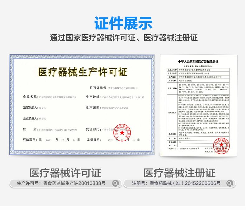The height and width of the screenshot is (210, 246).
Task: Click the 医疗器械许可证 label under the certificate
Action: (65, 173)
